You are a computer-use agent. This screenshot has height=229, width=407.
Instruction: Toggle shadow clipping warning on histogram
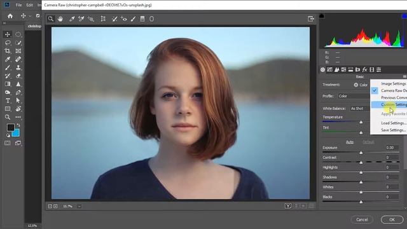pyautogui.click(x=322, y=16)
